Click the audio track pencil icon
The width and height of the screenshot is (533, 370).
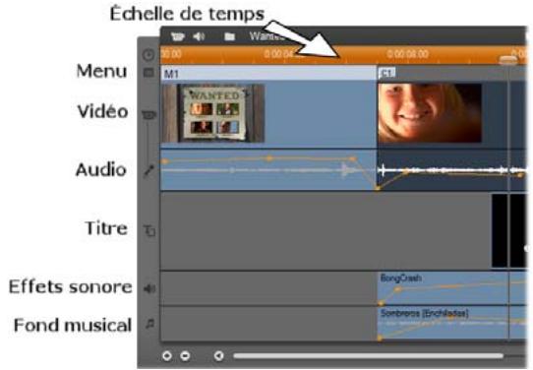coord(148,170)
